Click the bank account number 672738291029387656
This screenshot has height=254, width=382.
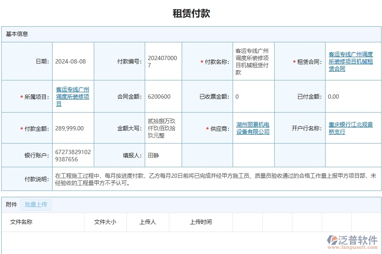[x=72, y=155]
